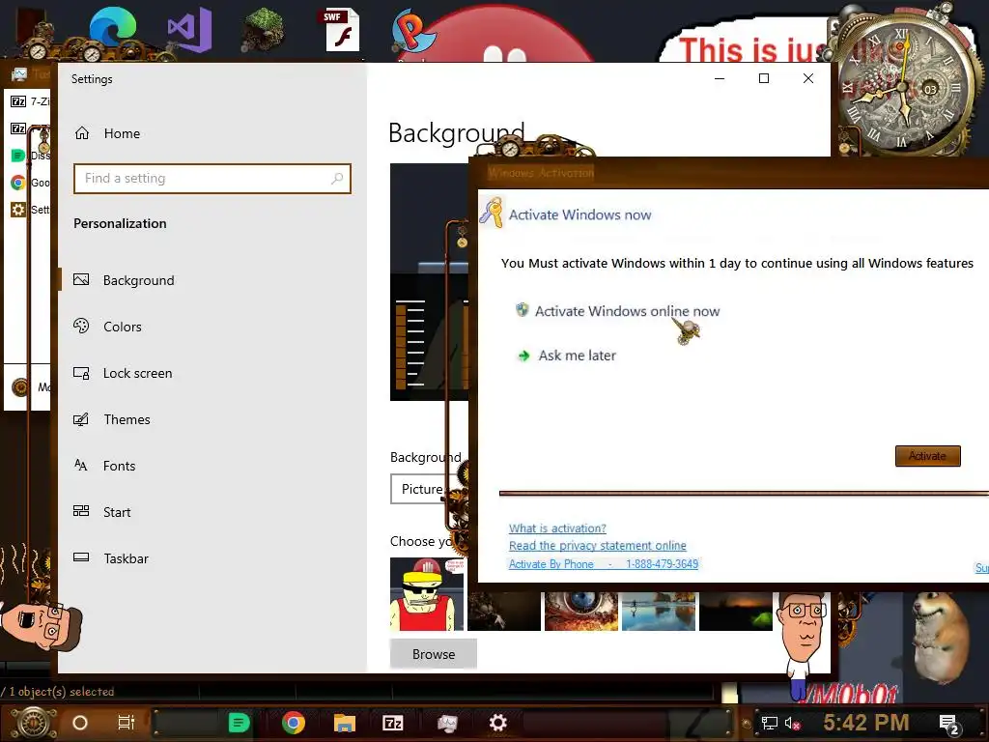The image size is (989, 742).
Task: Choose the eye close-up picture thumbnail
Action: coord(580,611)
